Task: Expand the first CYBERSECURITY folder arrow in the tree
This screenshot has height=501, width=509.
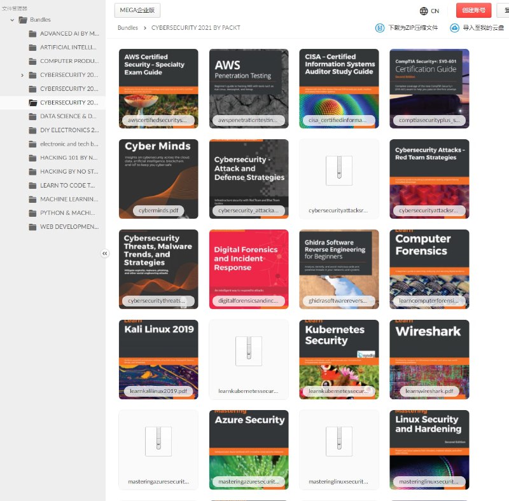Action: pyautogui.click(x=22, y=75)
